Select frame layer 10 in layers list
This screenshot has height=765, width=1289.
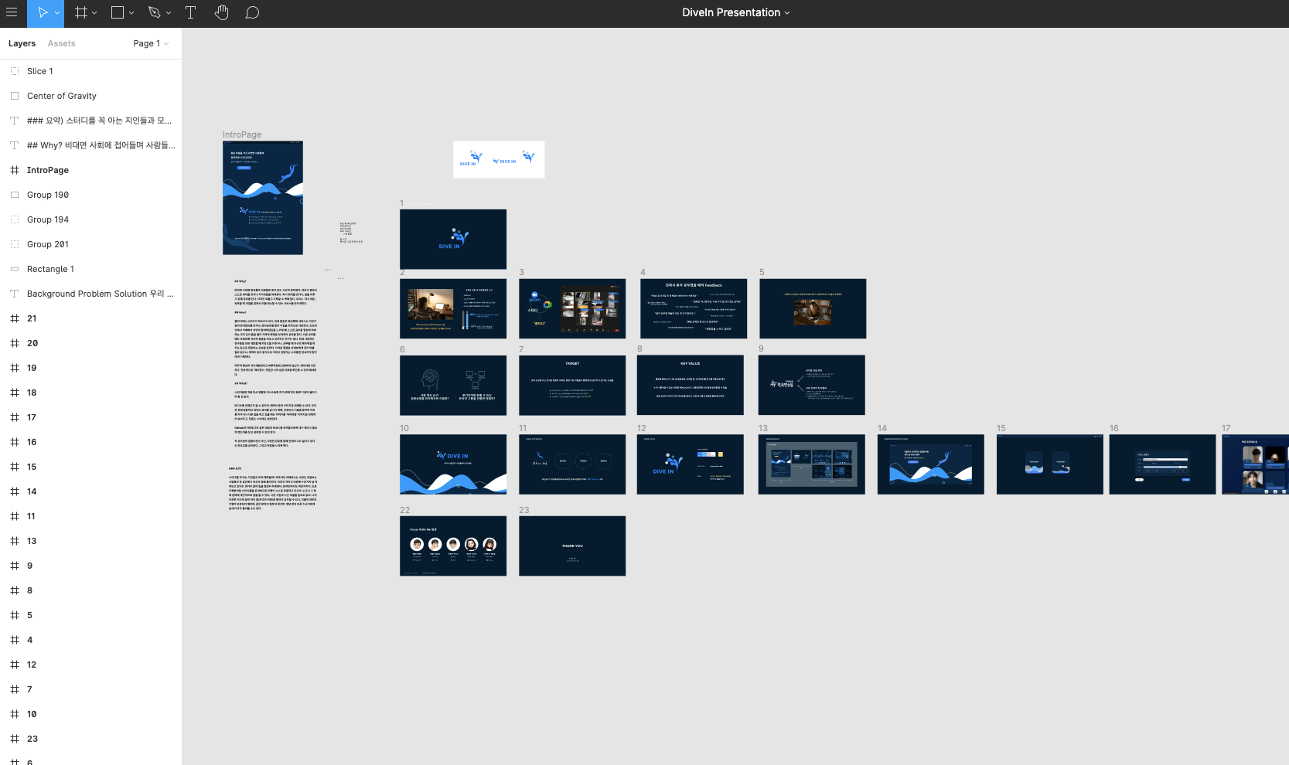(x=91, y=714)
